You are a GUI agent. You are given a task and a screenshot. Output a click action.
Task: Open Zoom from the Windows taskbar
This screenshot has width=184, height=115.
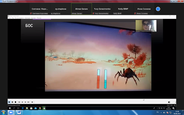(x=11, y=112)
